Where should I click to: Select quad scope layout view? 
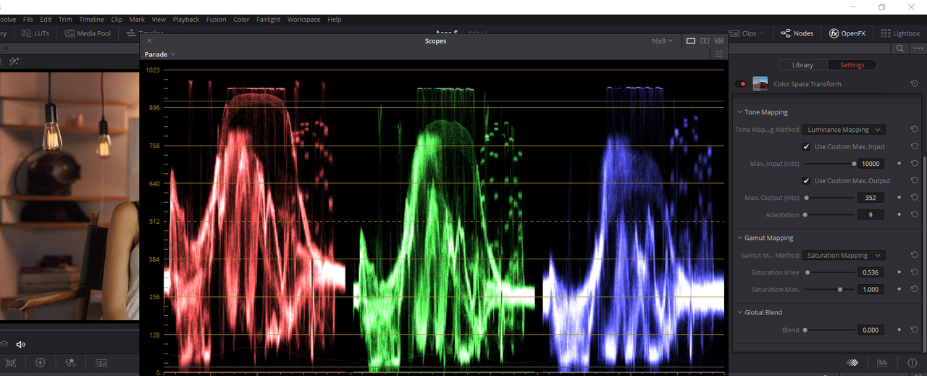point(718,41)
